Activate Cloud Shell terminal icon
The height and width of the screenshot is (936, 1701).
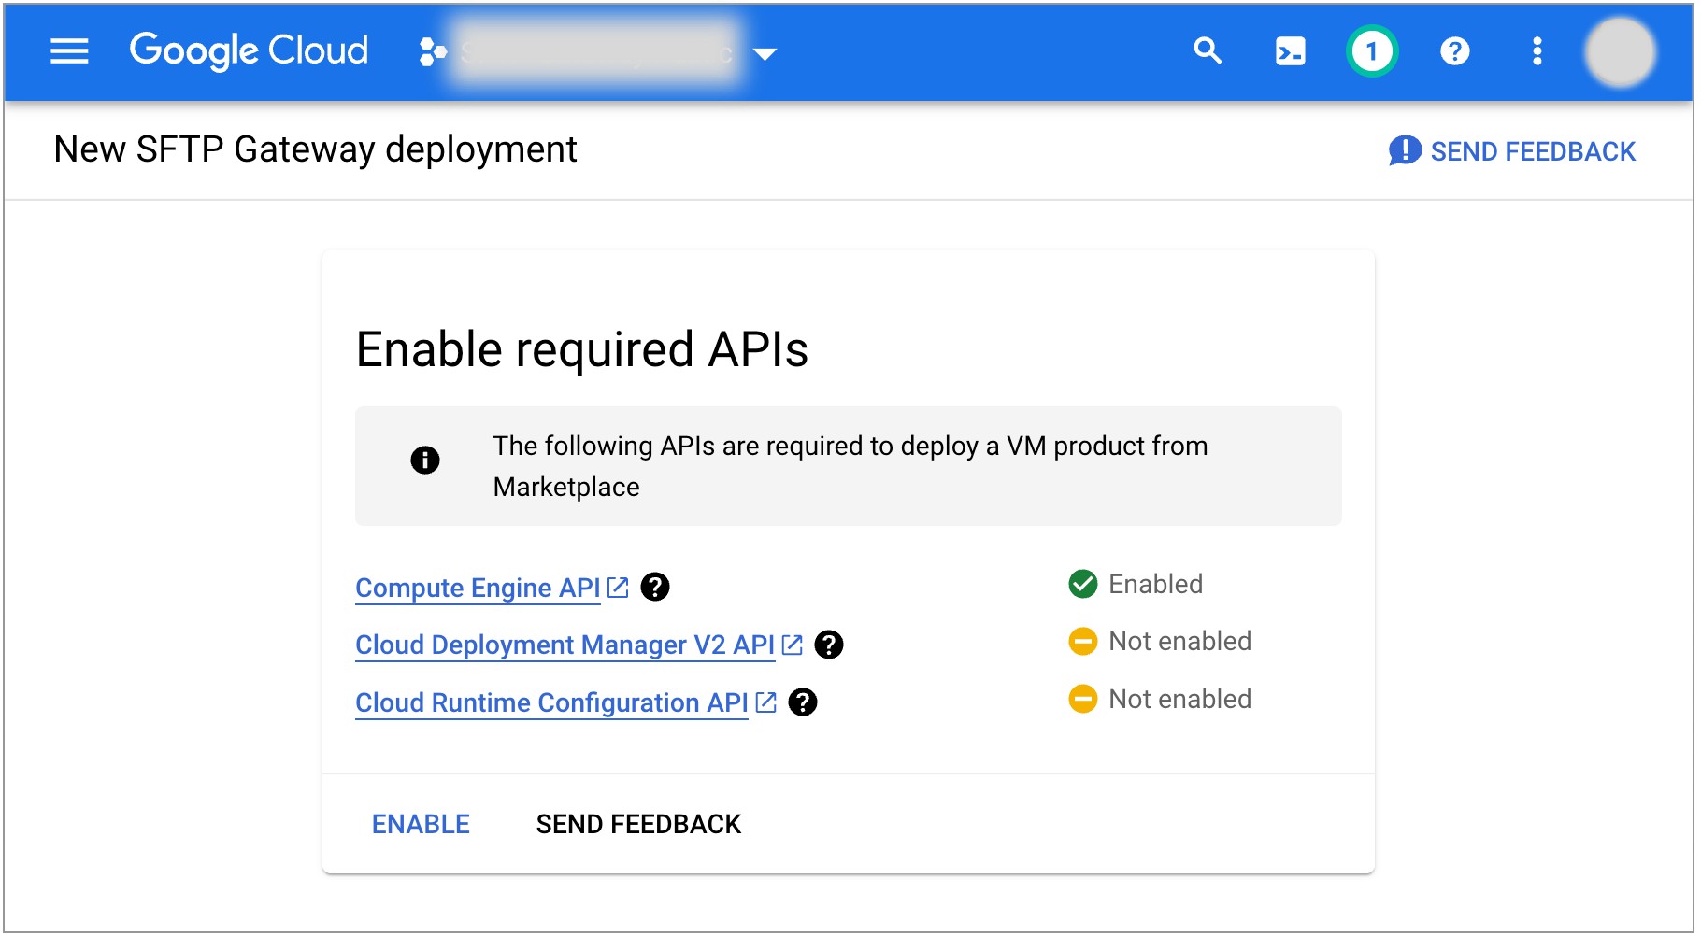pos(1290,51)
